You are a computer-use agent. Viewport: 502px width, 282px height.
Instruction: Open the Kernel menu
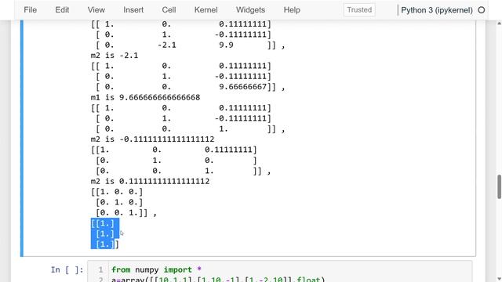(x=206, y=10)
